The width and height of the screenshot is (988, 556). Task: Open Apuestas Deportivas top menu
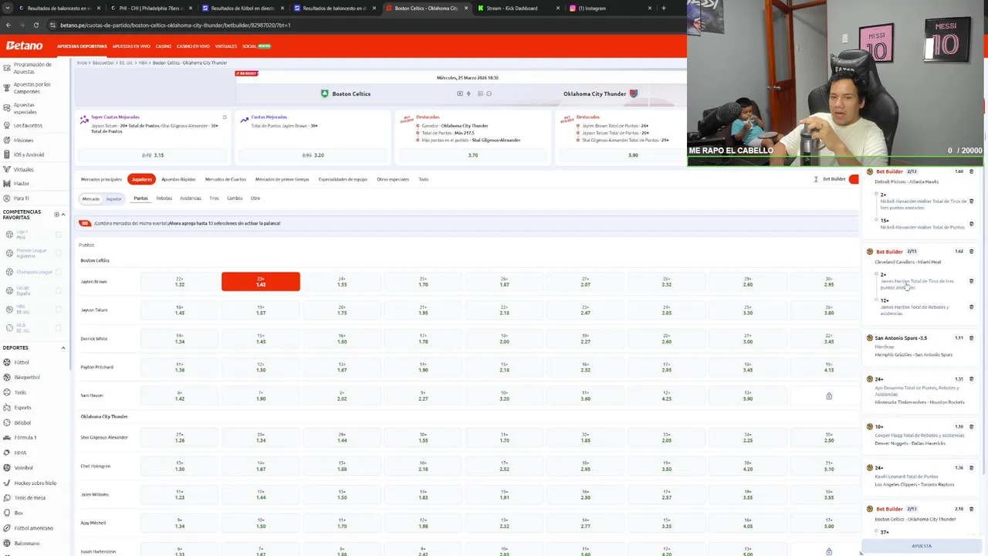pos(82,46)
